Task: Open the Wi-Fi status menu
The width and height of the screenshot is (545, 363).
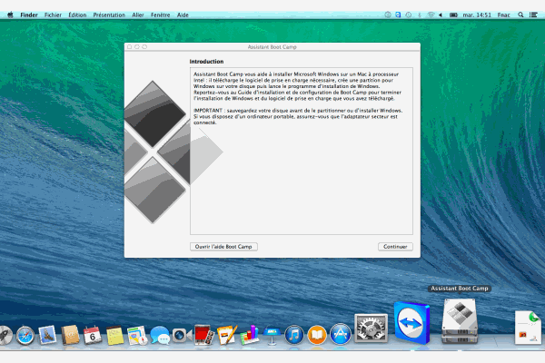Action: click(431, 15)
